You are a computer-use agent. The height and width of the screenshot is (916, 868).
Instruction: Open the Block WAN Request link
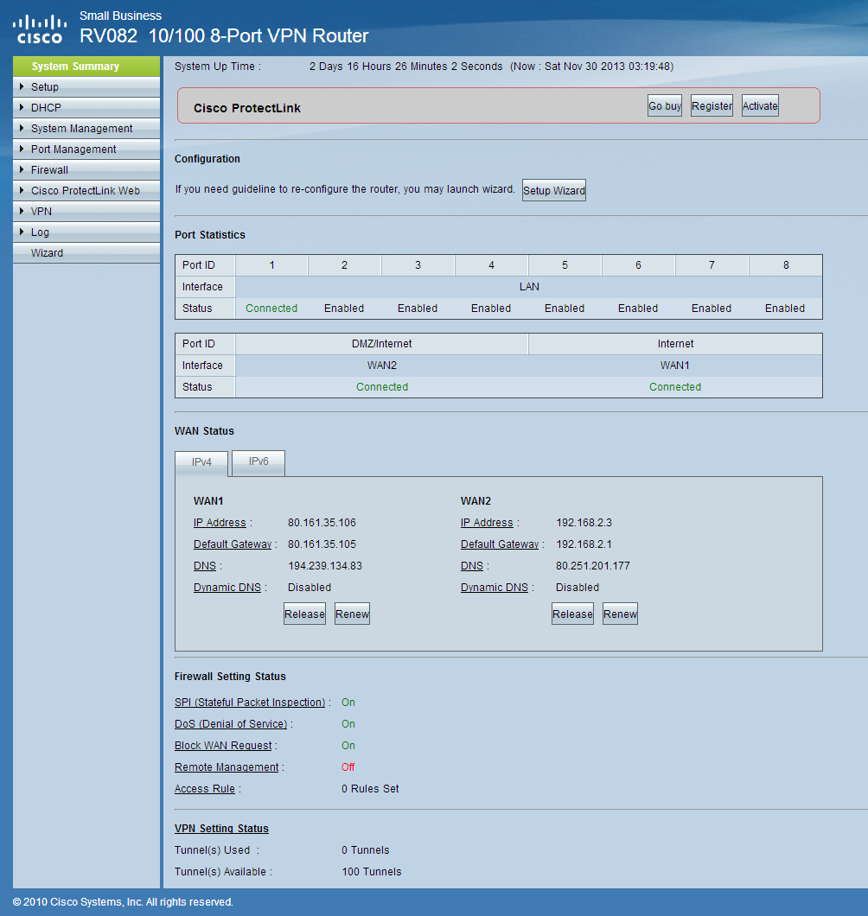coord(223,746)
